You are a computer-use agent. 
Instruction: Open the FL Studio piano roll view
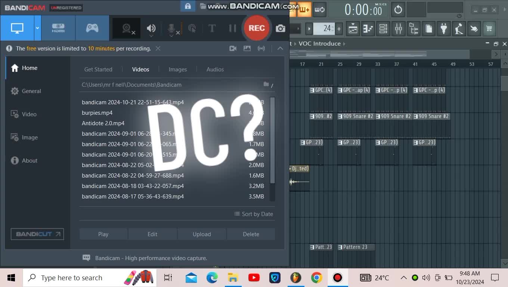tap(368, 29)
